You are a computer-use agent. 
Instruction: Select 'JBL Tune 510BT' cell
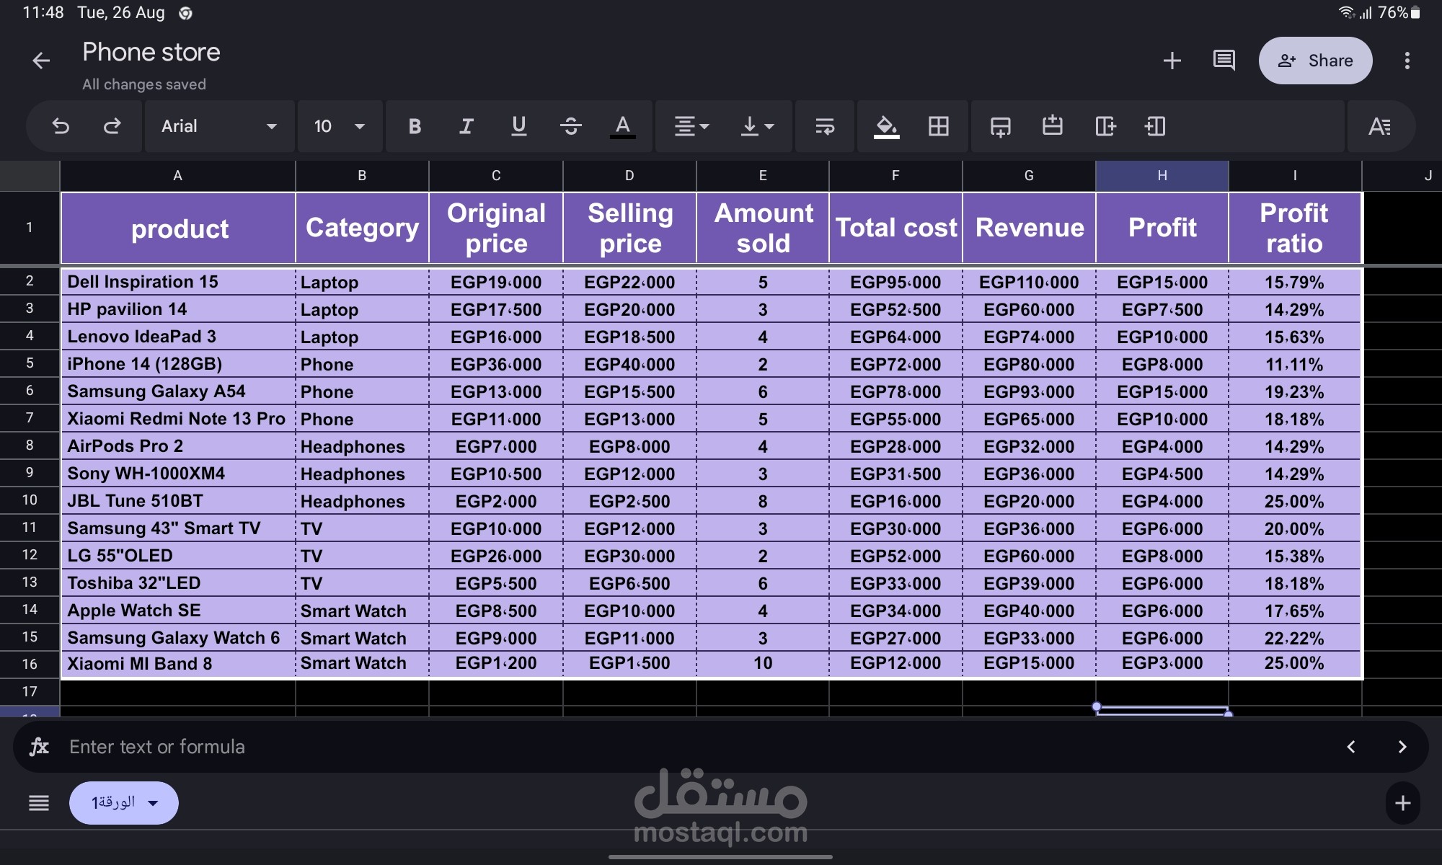tap(178, 501)
